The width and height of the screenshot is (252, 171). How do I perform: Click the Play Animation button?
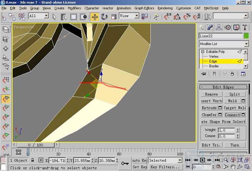pos(202,160)
